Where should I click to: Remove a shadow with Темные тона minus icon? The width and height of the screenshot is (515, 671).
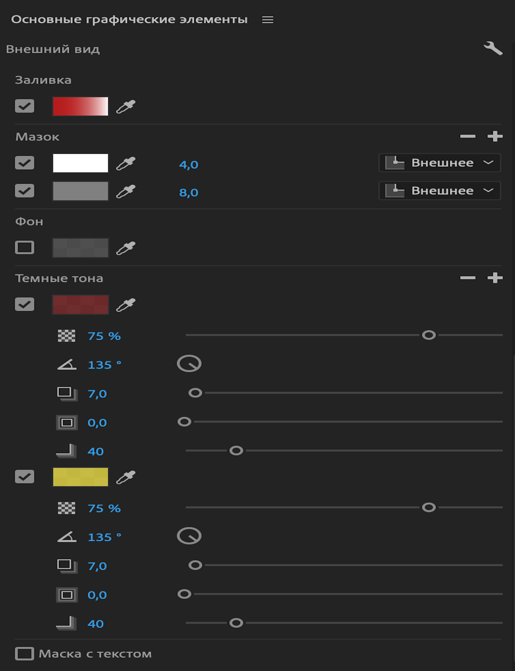click(x=468, y=278)
